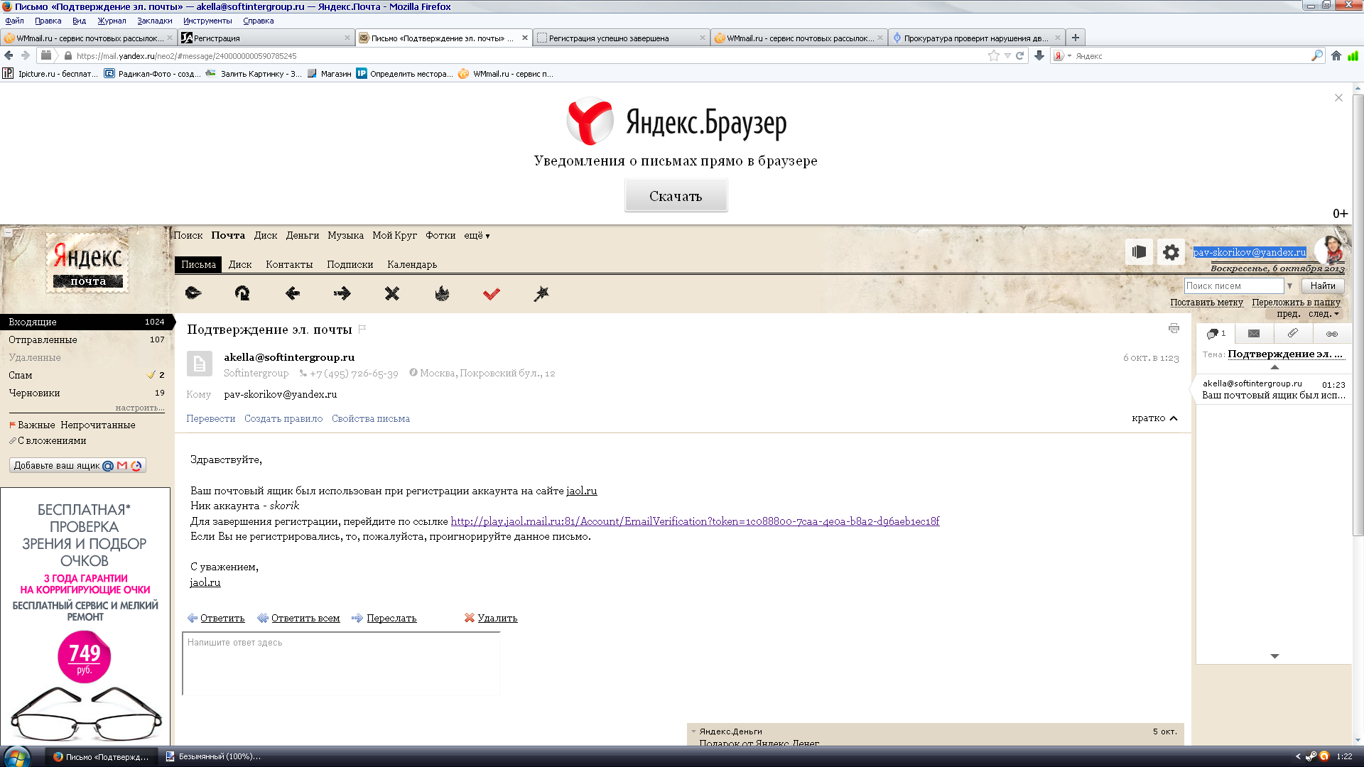Click the forward right-arrow toolbar icon
Viewport: 1364px width, 767px height.
342,293
